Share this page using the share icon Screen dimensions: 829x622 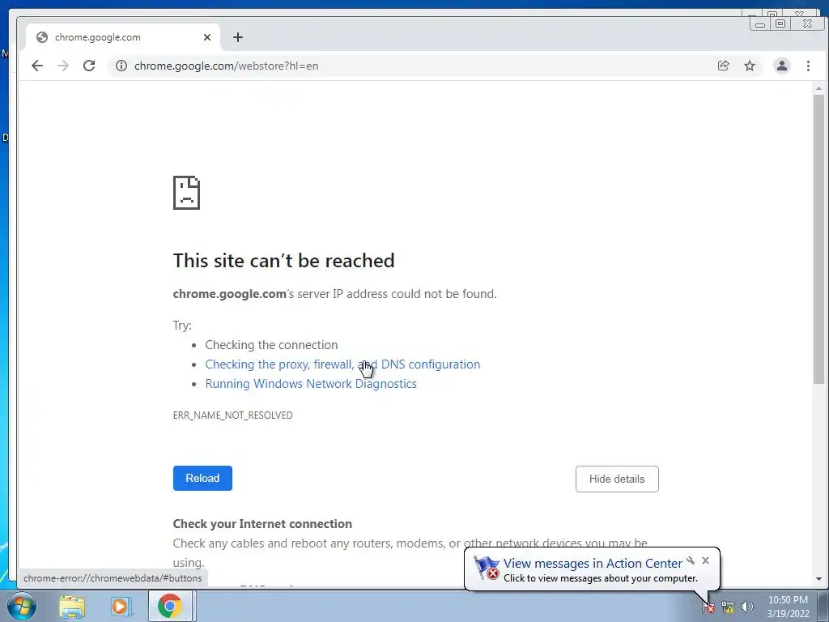723,66
